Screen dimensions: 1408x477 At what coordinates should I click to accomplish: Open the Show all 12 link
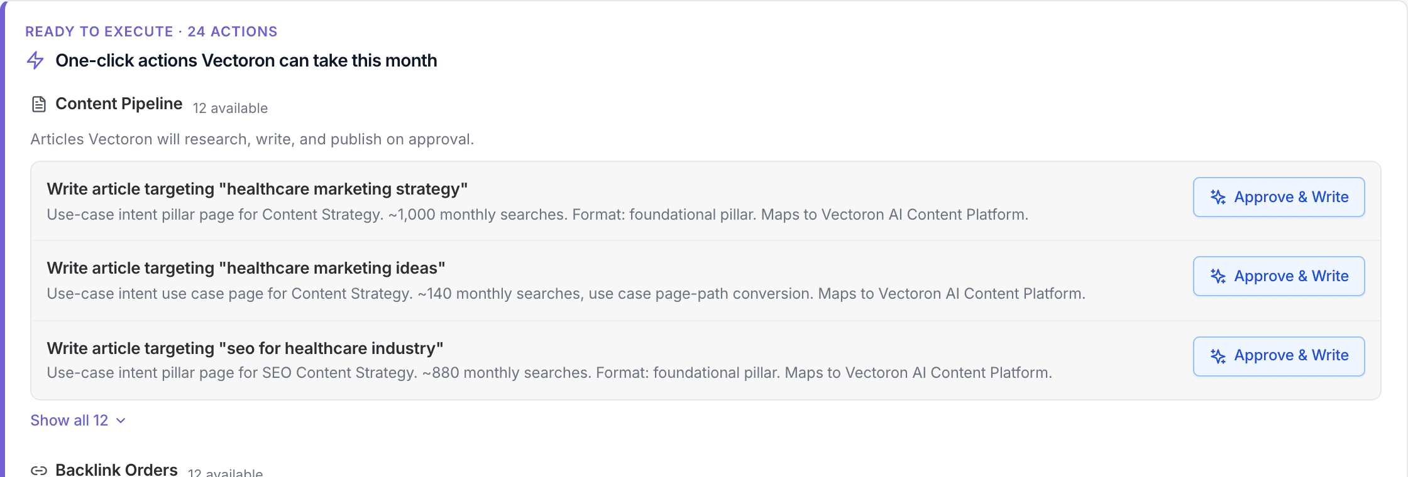pyautogui.click(x=69, y=421)
